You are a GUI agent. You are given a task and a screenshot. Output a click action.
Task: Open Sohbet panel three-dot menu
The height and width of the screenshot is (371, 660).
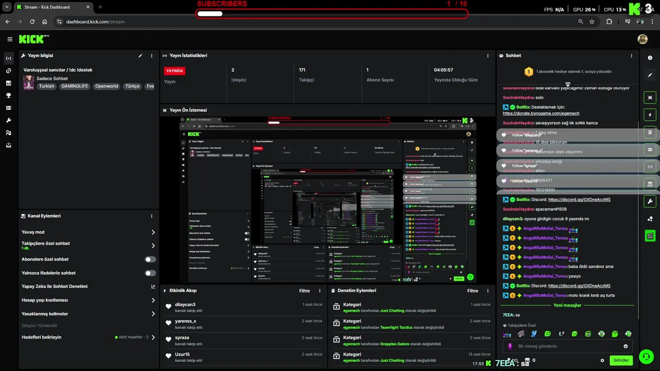point(632,56)
